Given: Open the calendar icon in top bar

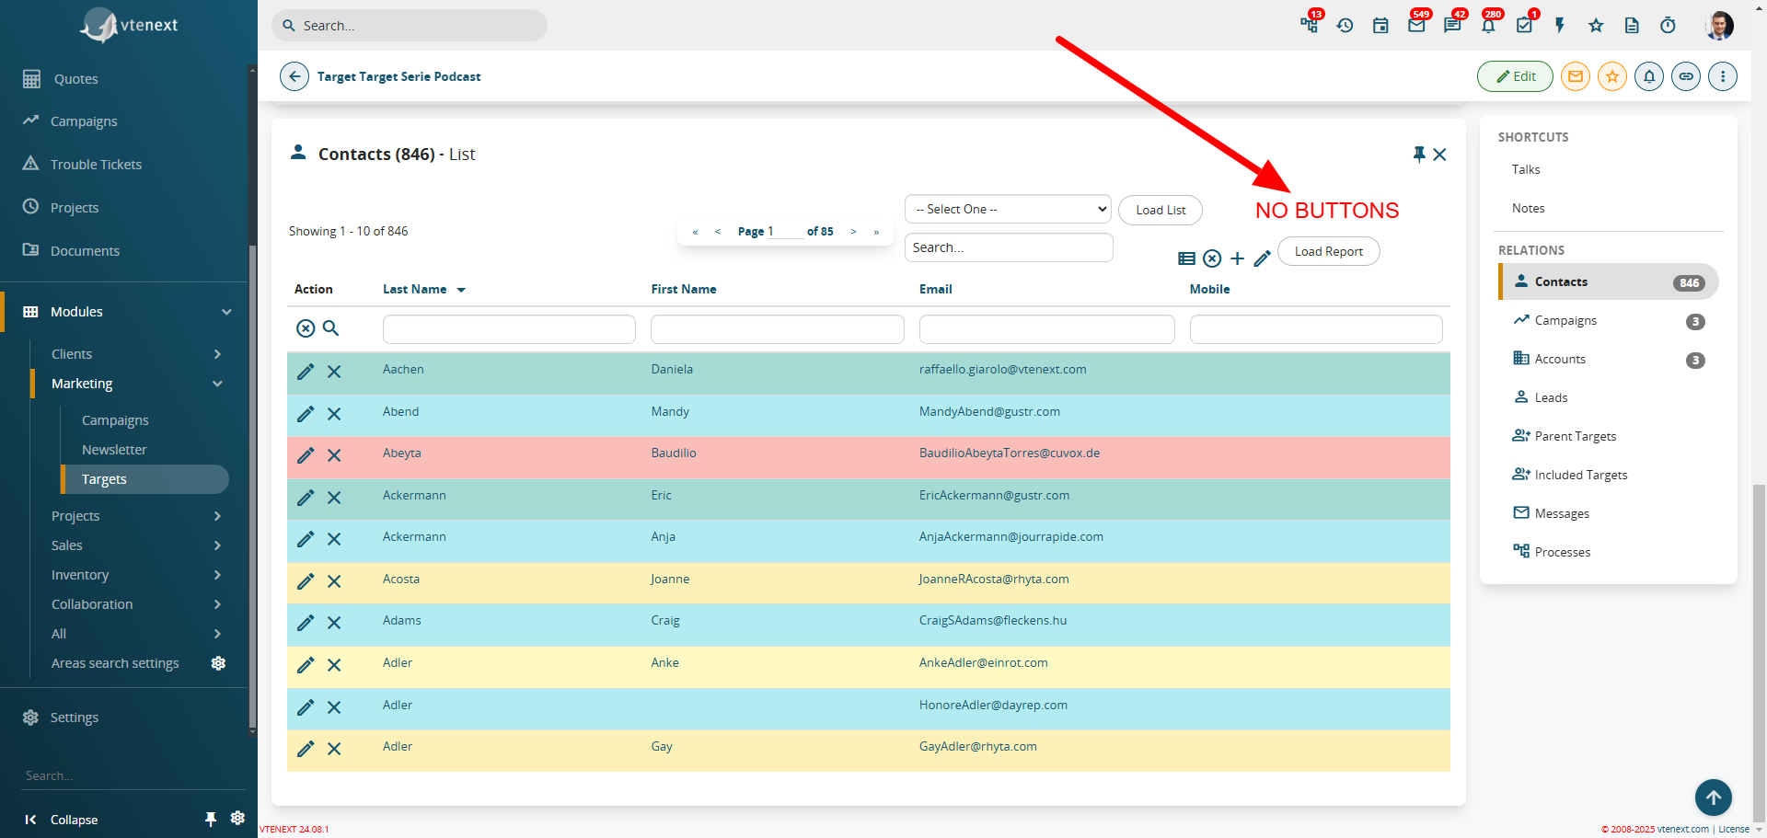Looking at the screenshot, I should 1380,26.
